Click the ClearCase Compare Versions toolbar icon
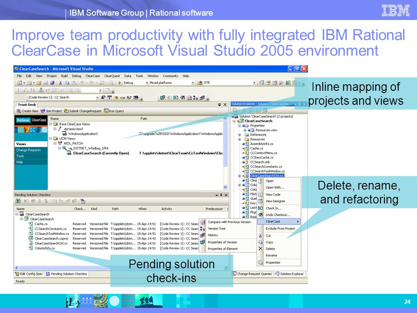This screenshot has height=313, width=417. (189, 98)
